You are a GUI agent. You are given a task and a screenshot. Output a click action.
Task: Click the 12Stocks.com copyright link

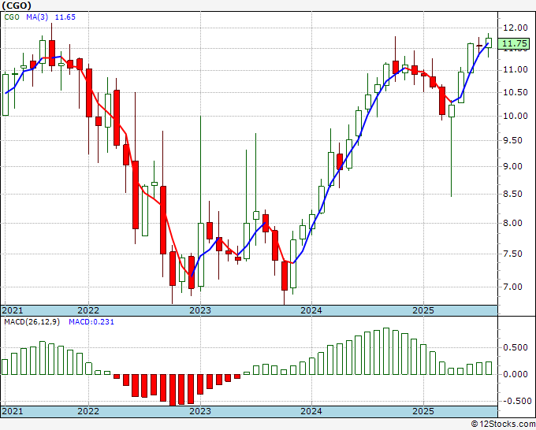[503, 424]
